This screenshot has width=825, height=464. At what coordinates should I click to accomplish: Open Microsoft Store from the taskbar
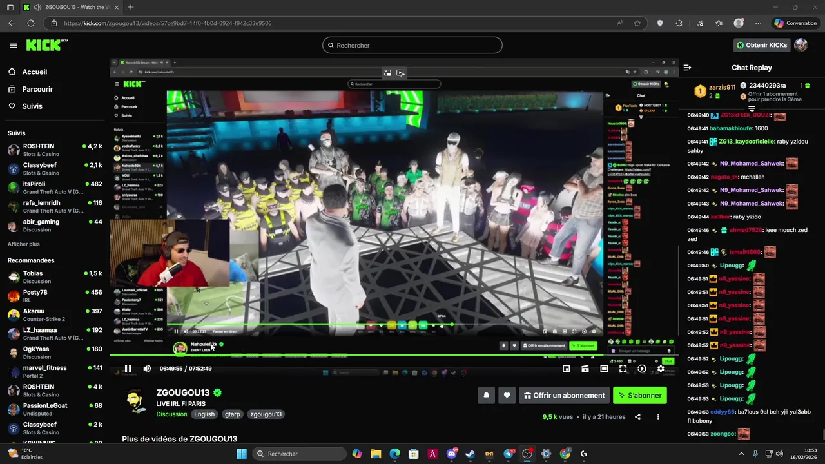[414, 454]
